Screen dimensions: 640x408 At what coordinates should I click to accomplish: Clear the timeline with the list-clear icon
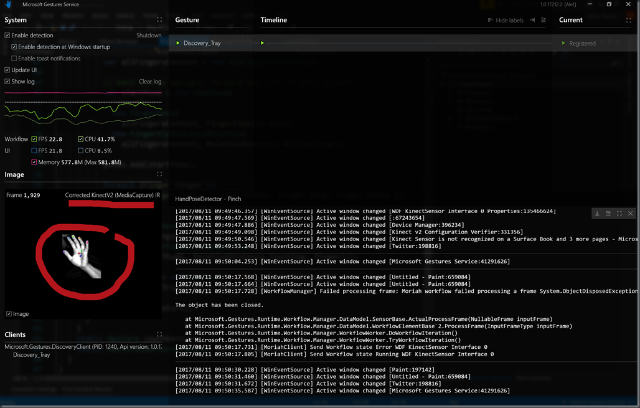(x=544, y=20)
